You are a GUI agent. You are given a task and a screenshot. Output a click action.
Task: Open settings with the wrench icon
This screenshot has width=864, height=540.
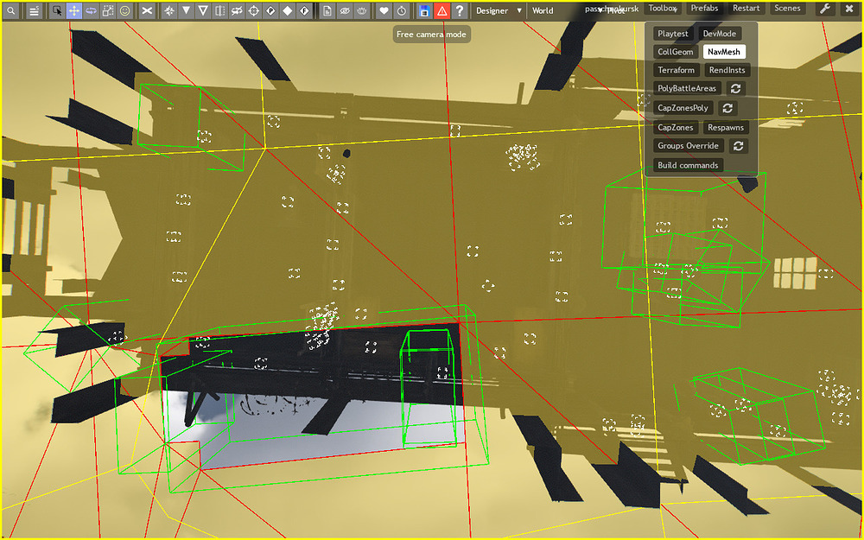825,9
